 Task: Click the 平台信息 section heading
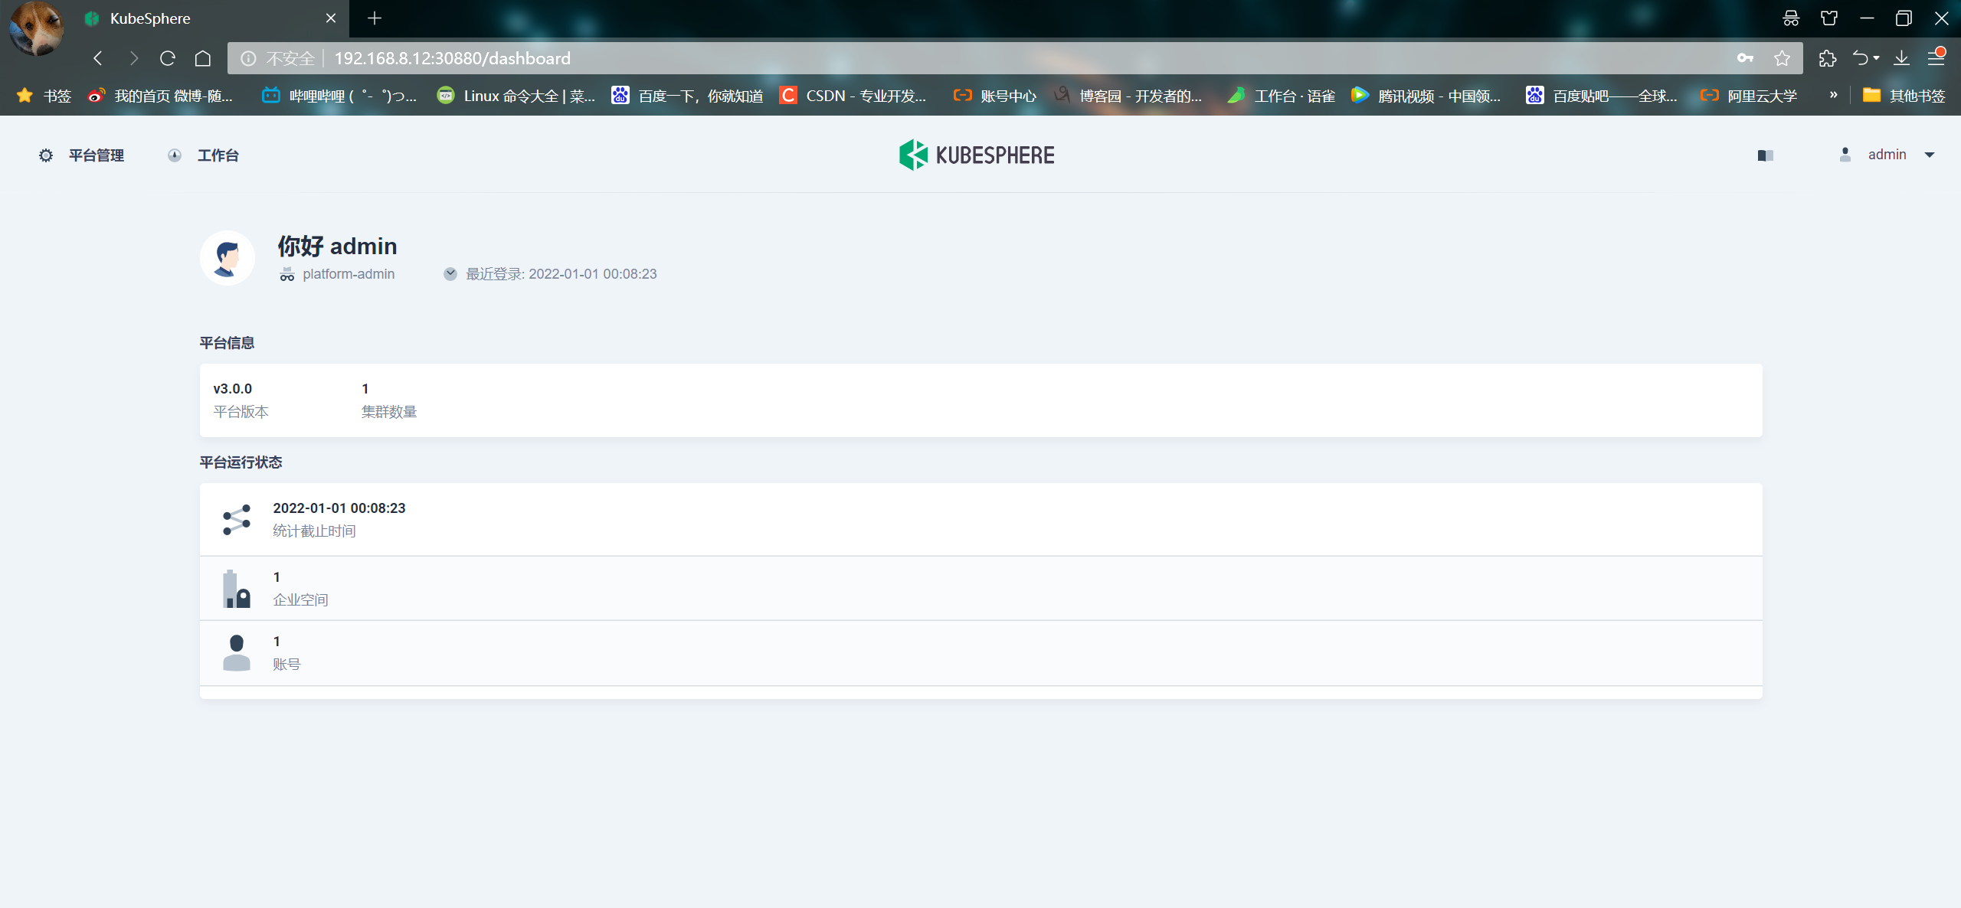227,343
